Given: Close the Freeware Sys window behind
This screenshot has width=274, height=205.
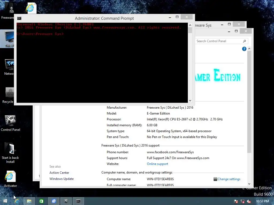Looking at the screenshot, I should click(239, 24).
